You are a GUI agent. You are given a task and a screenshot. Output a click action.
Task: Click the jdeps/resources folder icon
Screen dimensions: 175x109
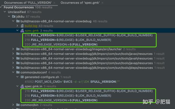(x=18, y=68)
